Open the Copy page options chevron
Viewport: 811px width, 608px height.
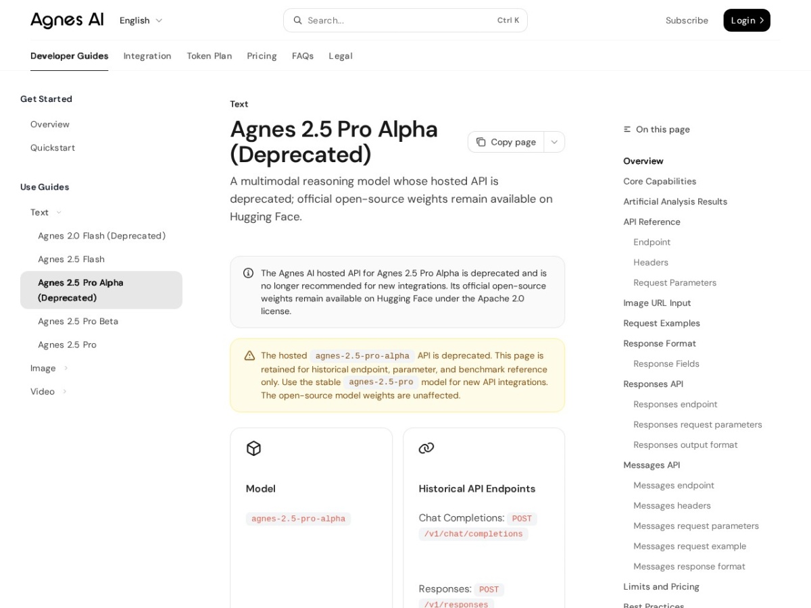click(554, 142)
